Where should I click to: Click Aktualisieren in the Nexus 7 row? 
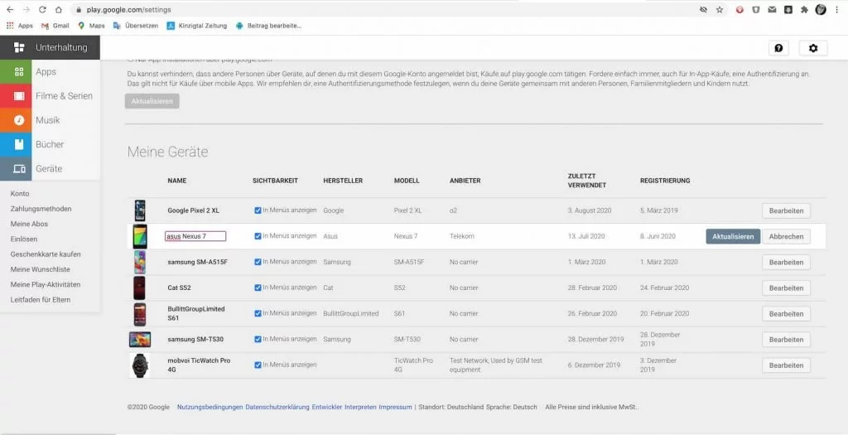[x=733, y=236]
